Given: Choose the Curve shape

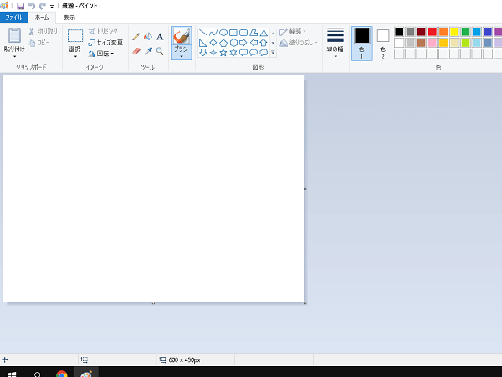Looking at the screenshot, I should click(x=213, y=33).
